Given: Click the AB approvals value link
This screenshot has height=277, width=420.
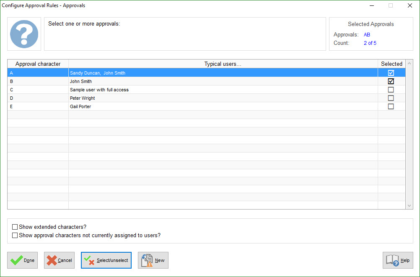Looking at the screenshot, I should pyautogui.click(x=367, y=34).
